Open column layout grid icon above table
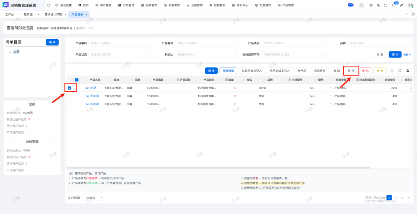417x214 pixels. click(408, 71)
